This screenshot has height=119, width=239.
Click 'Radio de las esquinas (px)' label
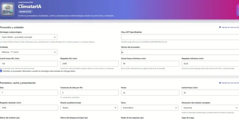point(132,118)
